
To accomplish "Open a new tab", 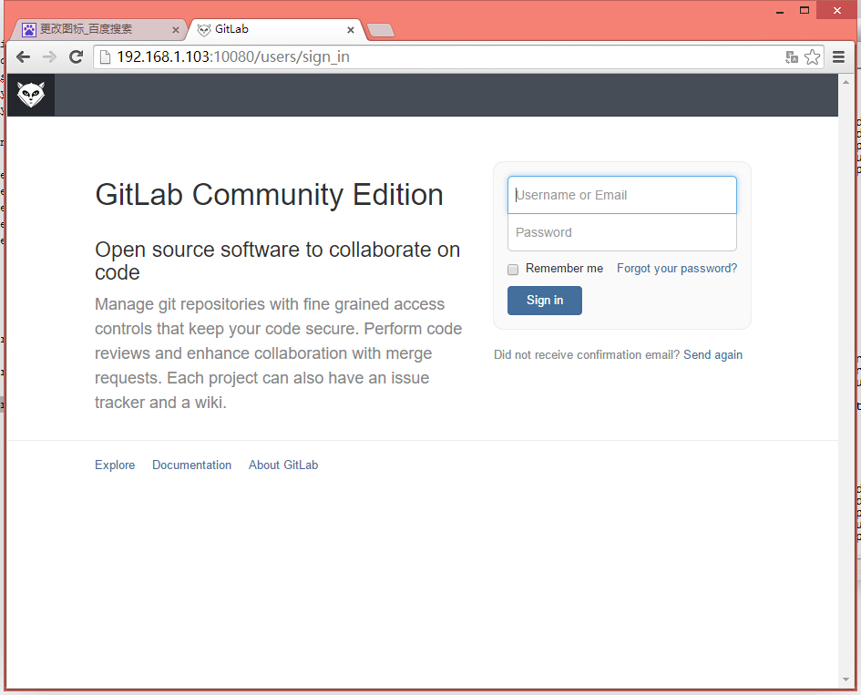I will 381,30.
